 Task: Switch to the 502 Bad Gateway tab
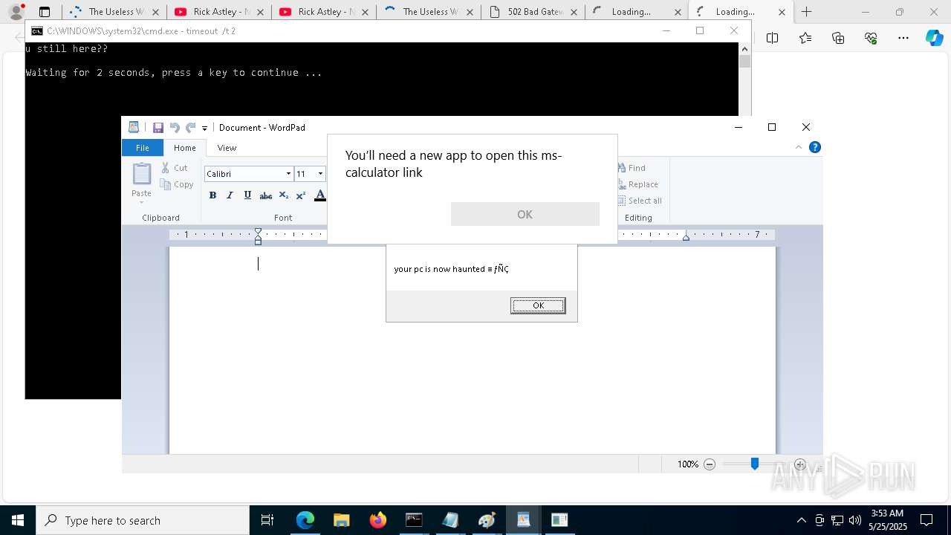(532, 12)
